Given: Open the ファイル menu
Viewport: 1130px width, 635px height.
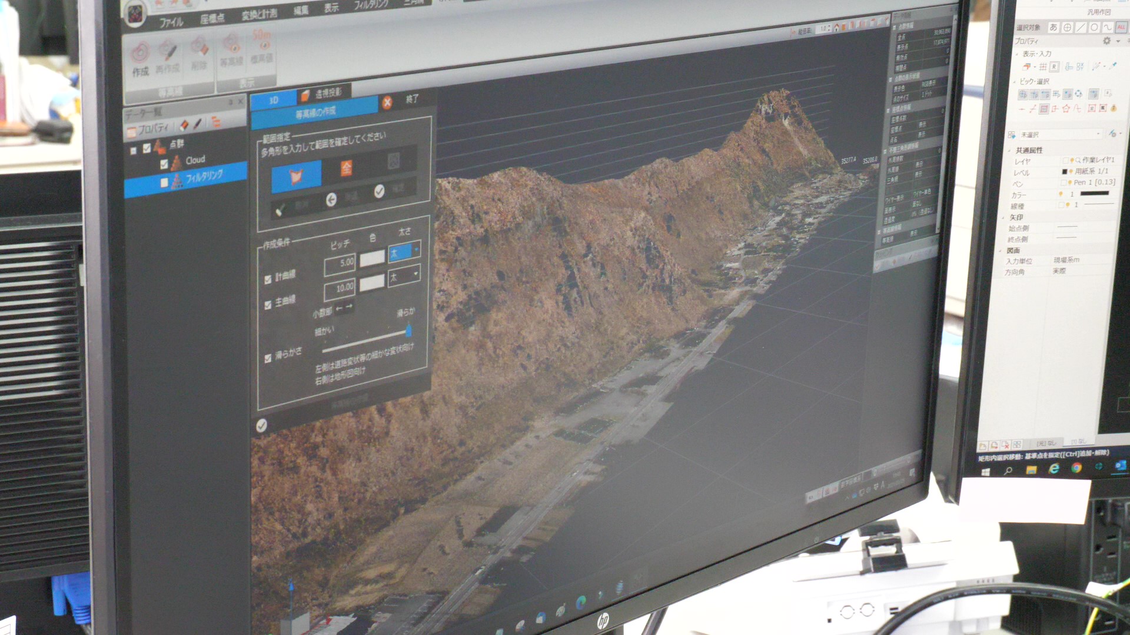Looking at the screenshot, I should [x=171, y=22].
